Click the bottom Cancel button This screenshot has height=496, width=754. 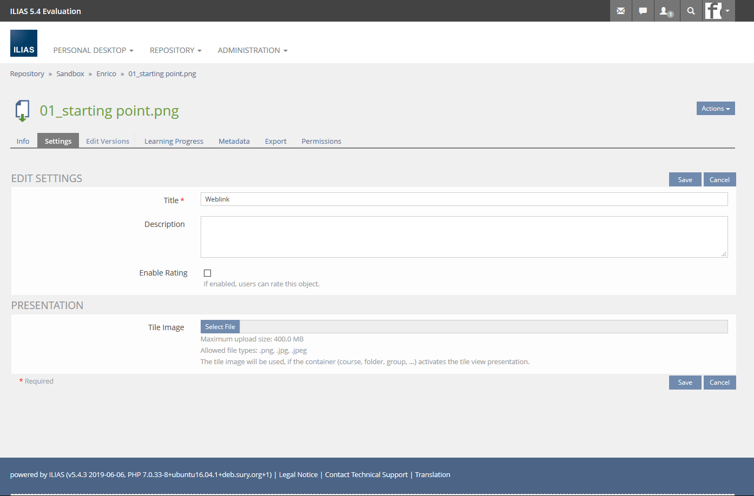click(719, 383)
